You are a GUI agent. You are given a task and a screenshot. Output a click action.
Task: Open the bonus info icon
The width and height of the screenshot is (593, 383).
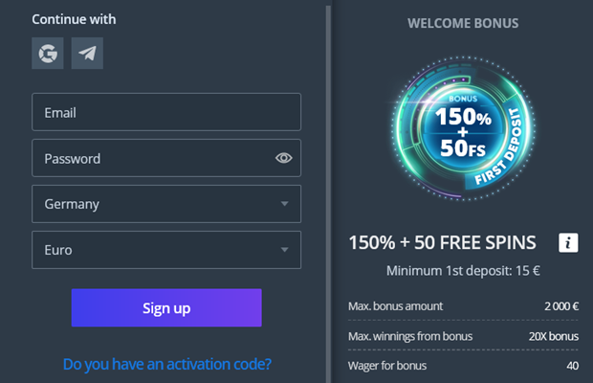568,242
